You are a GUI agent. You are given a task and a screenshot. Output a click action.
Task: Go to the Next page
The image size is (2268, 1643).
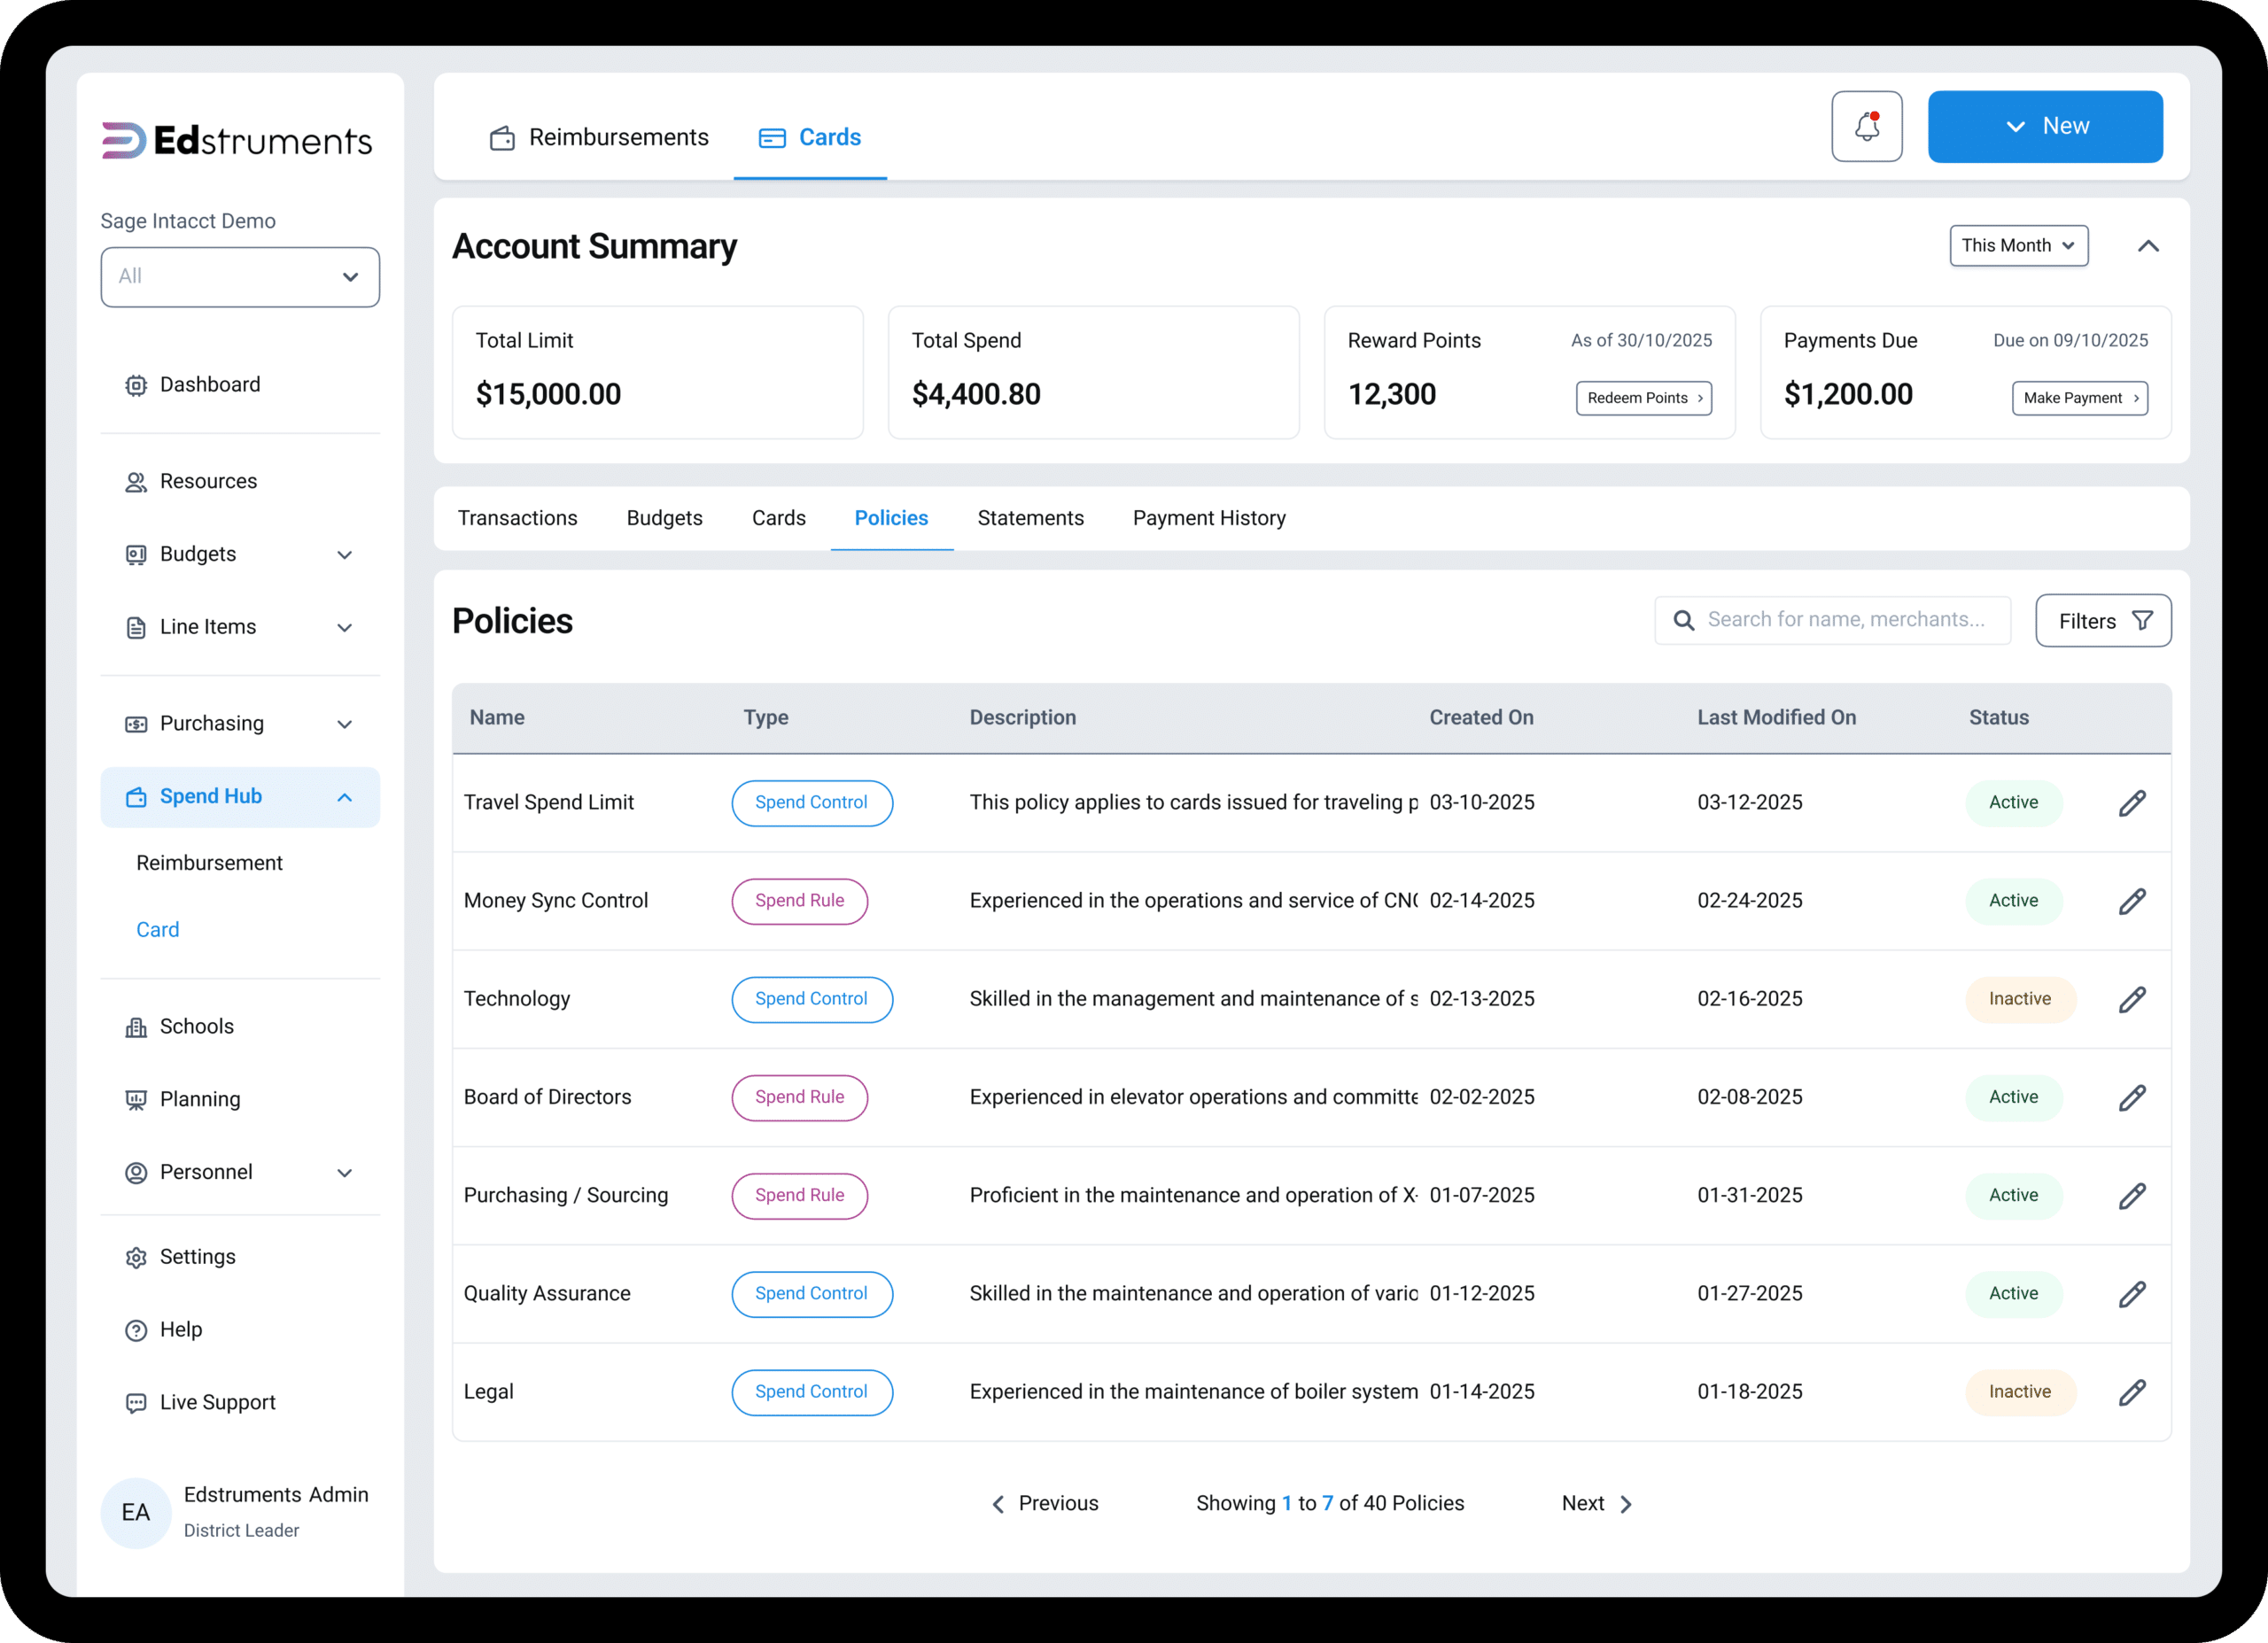[1596, 1503]
